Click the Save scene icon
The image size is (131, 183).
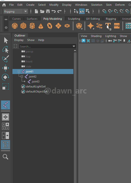tap(48, 11)
